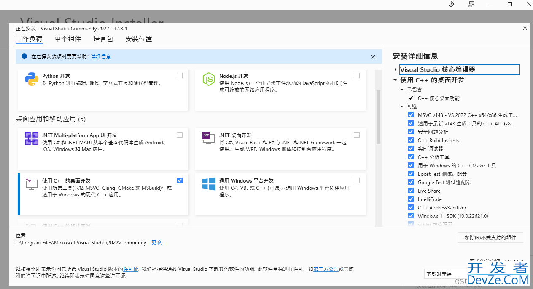The image size is (533, 289).
Task: Expand Visual Studio 核心编辑器 node
Action: [x=396, y=70]
